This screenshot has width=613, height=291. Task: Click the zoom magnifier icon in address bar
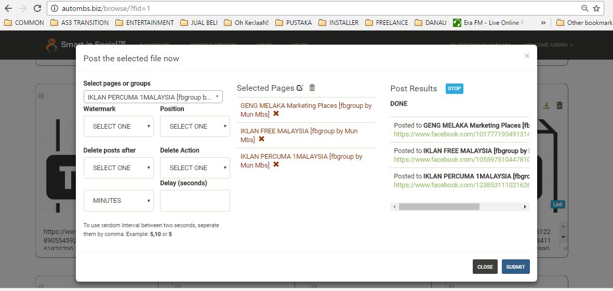click(585, 8)
